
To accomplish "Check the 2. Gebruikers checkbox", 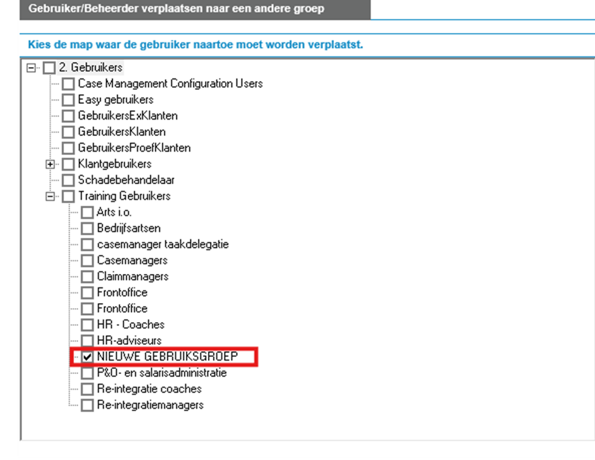I will point(49,68).
